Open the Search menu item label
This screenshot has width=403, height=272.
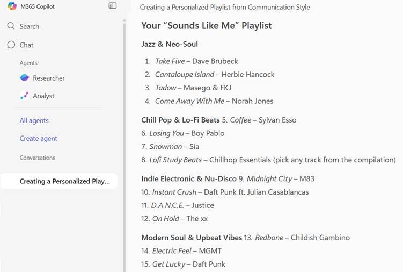(30, 26)
